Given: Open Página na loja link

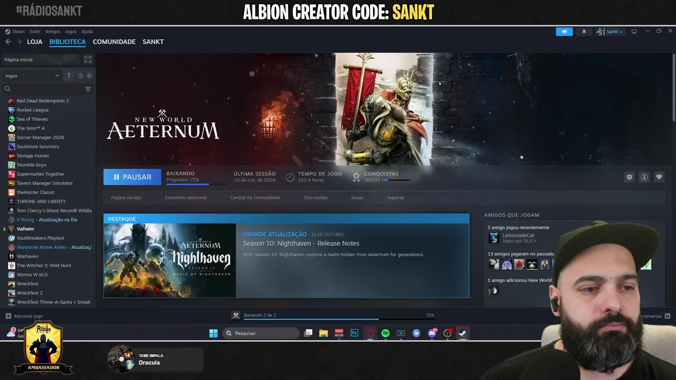Looking at the screenshot, I should 126,197.
